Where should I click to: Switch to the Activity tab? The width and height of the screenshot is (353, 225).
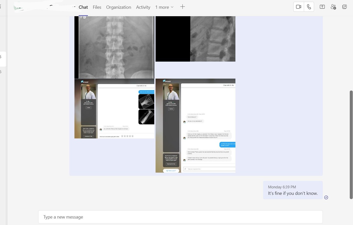tap(143, 7)
